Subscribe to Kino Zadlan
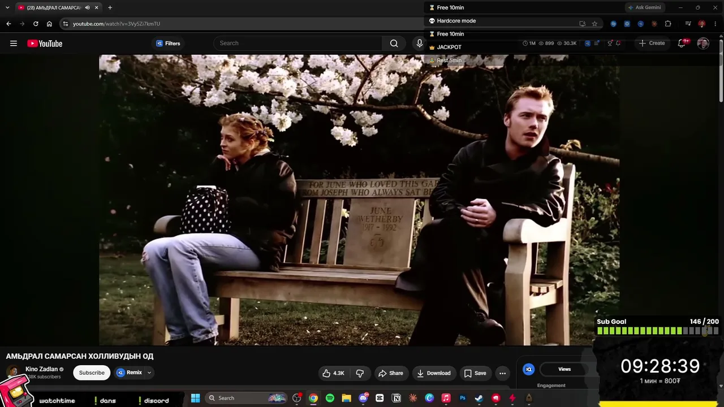 point(92,373)
